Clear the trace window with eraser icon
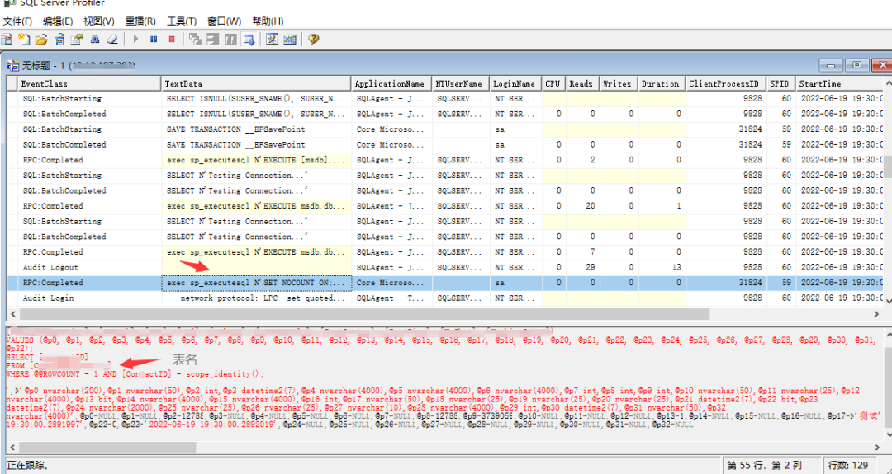 point(112,40)
